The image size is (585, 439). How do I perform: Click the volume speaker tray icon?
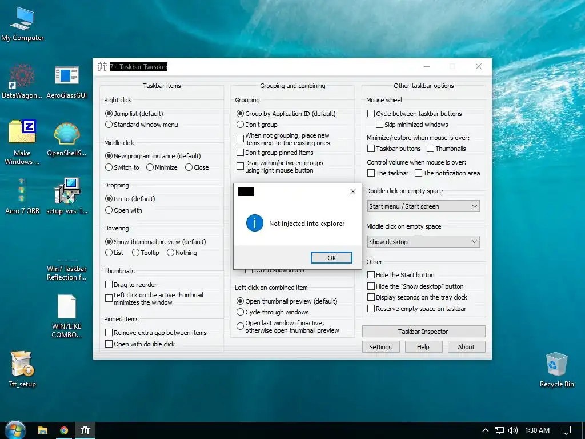click(x=513, y=430)
